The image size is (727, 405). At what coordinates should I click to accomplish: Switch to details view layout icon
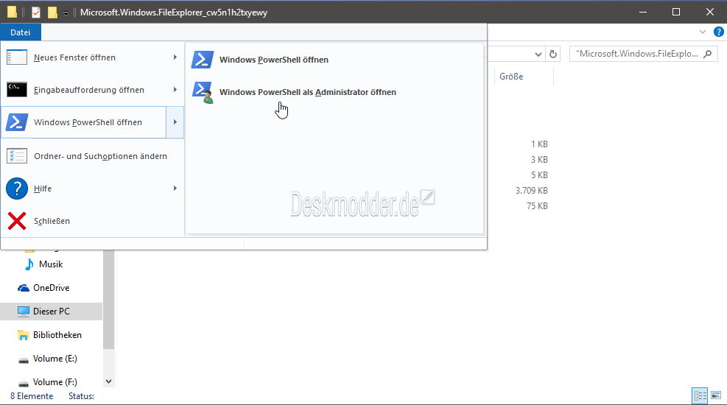tap(700, 395)
